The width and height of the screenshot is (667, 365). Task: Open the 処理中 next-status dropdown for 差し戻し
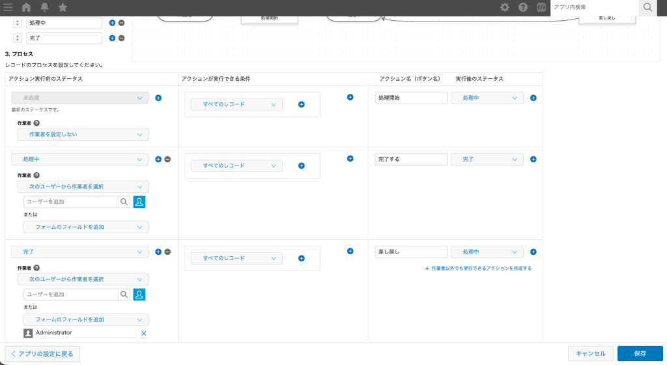pyautogui.click(x=487, y=252)
